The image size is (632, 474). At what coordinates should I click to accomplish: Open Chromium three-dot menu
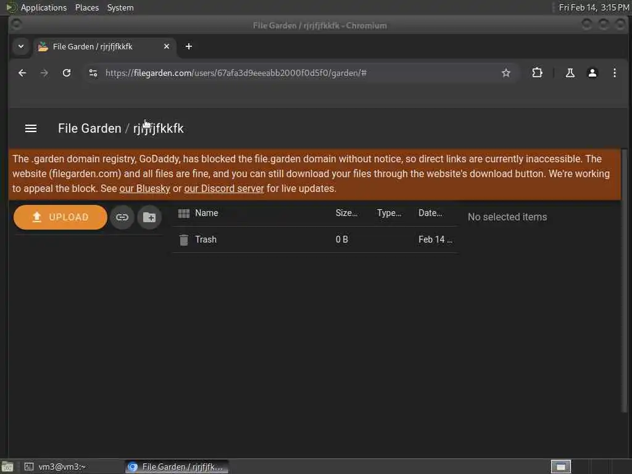click(x=614, y=73)
